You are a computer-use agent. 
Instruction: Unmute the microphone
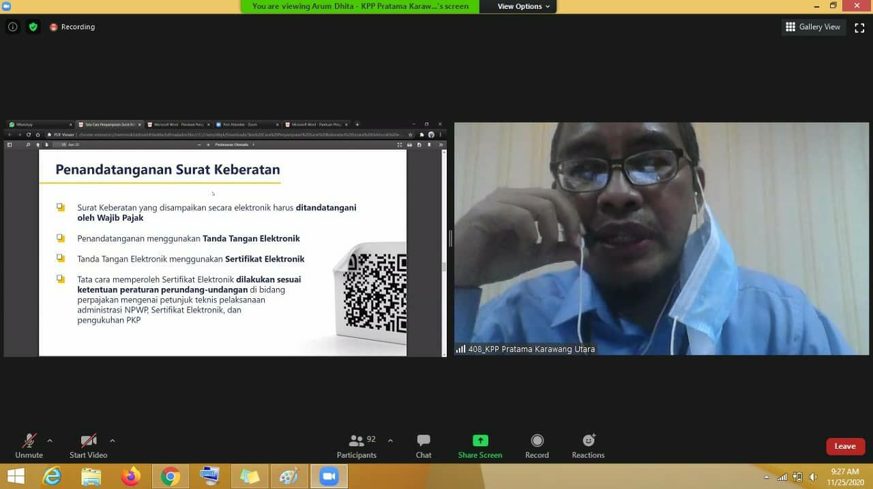[x=29, y=446]
